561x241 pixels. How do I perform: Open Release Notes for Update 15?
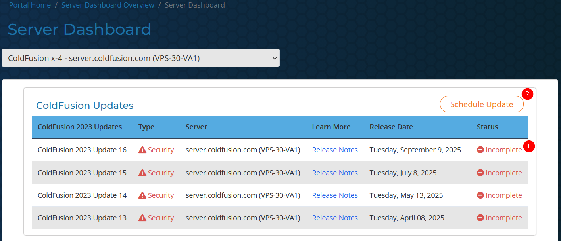point(335,173)
